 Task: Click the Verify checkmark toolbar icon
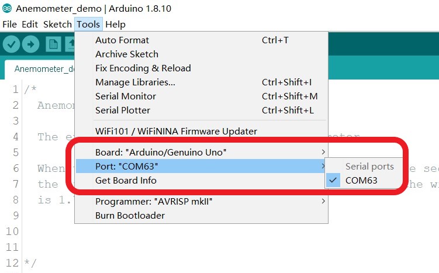(11, 44)
